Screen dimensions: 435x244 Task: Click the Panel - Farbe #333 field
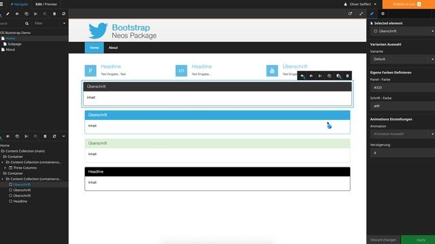point(402,87)
